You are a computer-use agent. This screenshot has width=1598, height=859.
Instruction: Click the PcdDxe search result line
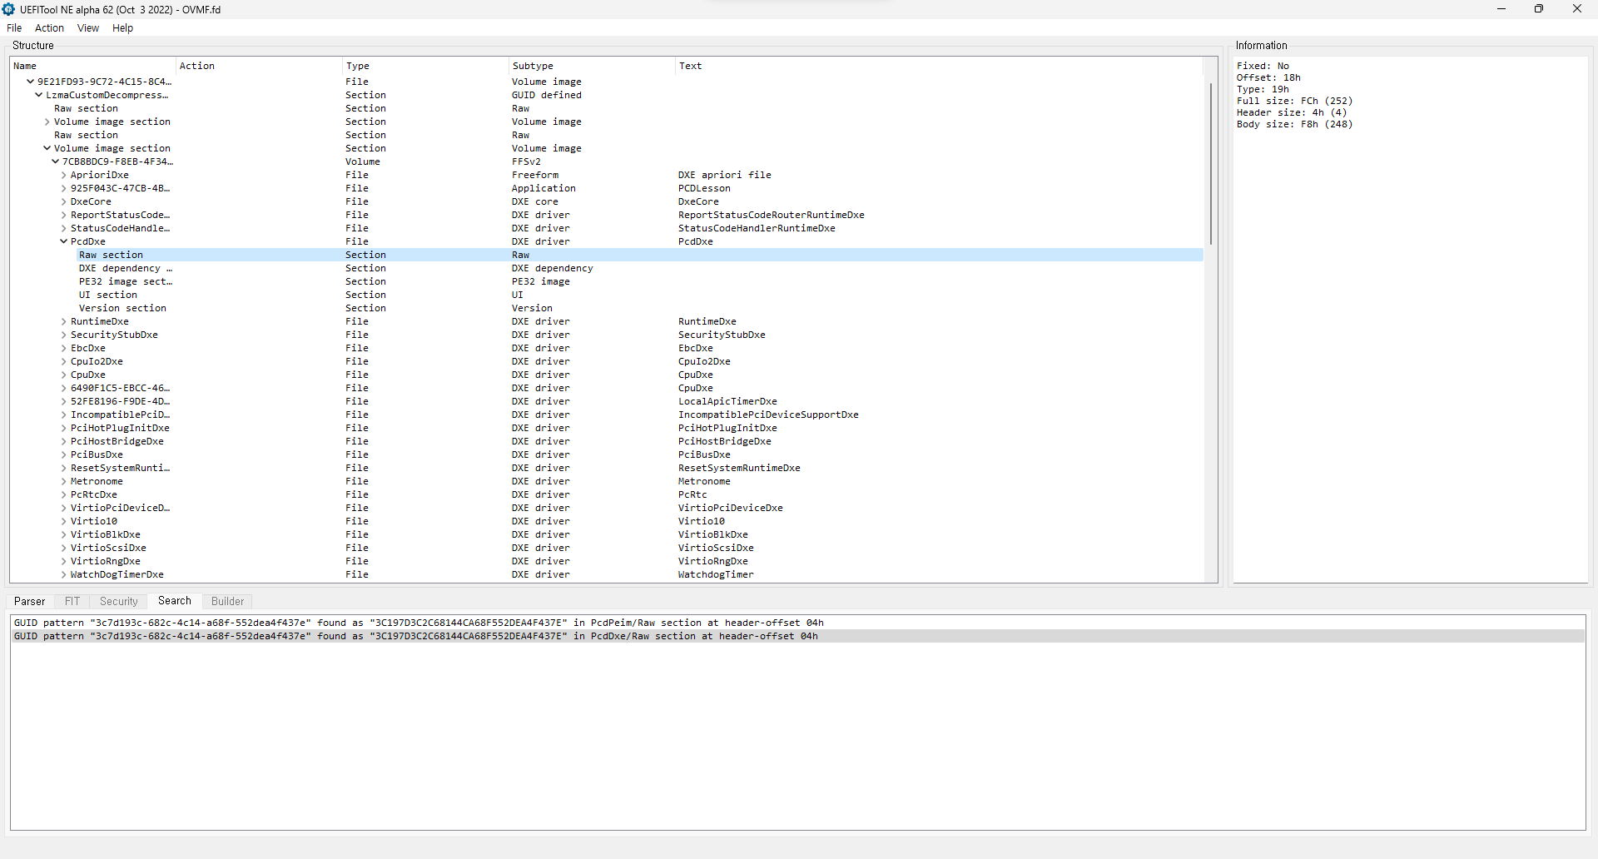point(416,636)
